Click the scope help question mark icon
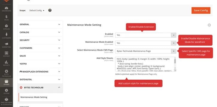Screen dimensions: 217x107 pos(50,10)
